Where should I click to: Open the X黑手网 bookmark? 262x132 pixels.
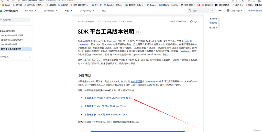[x=17, y=5]
